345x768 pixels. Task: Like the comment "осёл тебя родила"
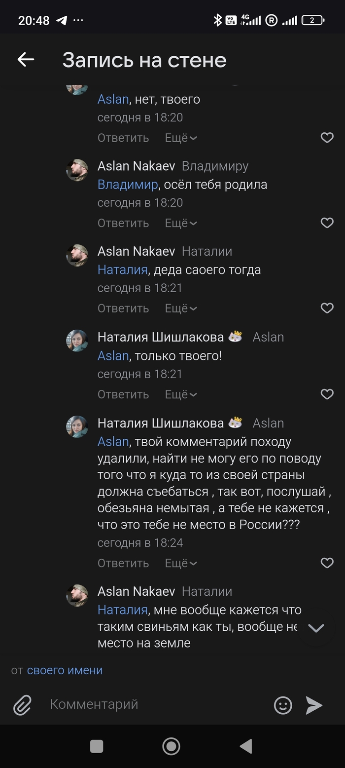[x=327, y=223]
